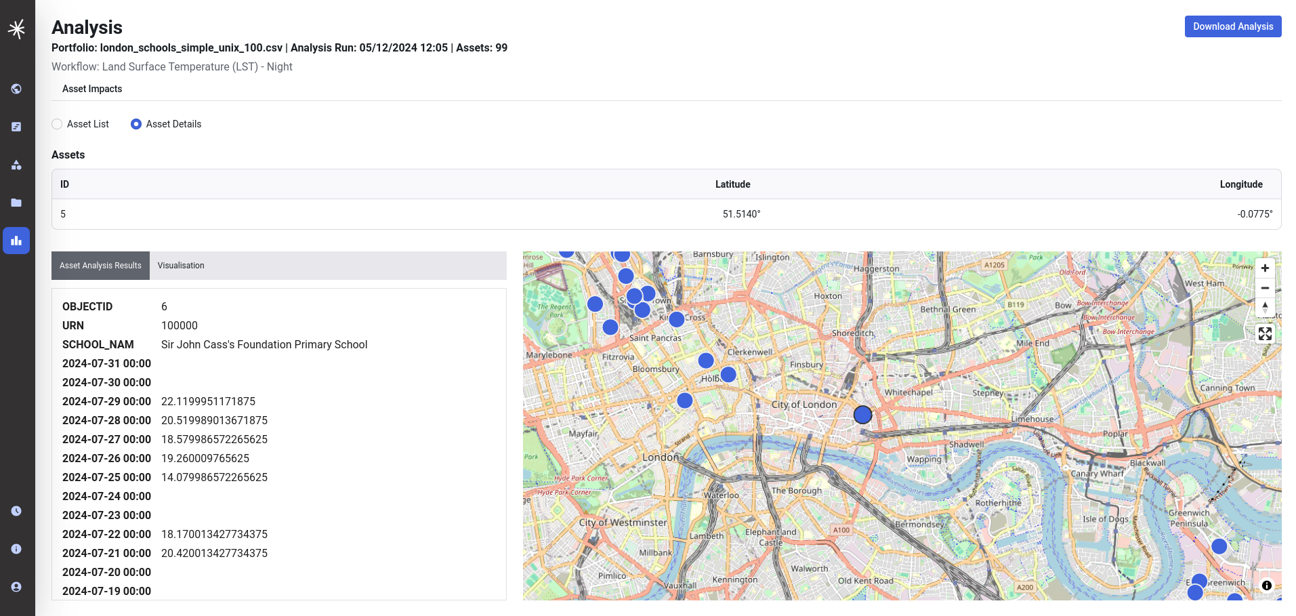This screenshot has width=1296, height=616.
Task: Click the map marker next to the Cross label
Action: pos(677,319)
